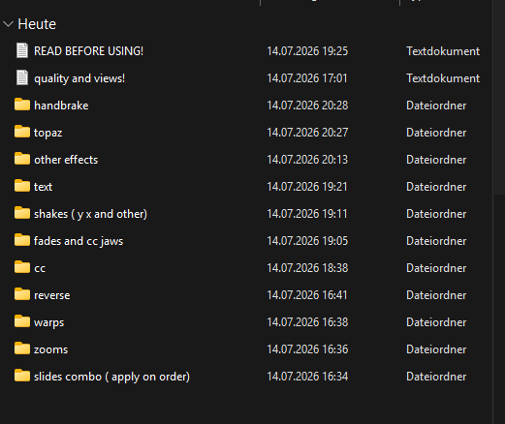
Task: Select the warps folder name
Action: pos(49,322)
